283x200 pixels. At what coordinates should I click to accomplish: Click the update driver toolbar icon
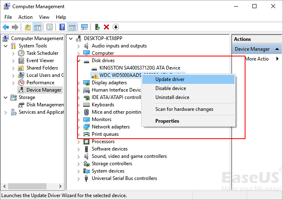pyautogui.click(x=97, y=27)
